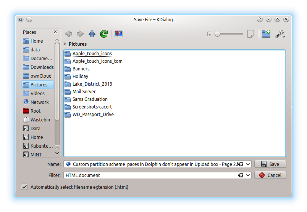This screenshot has width=307, height=212.
Task: Expand the breadcrumb arrow before Pictures
Action: (65, 44)
